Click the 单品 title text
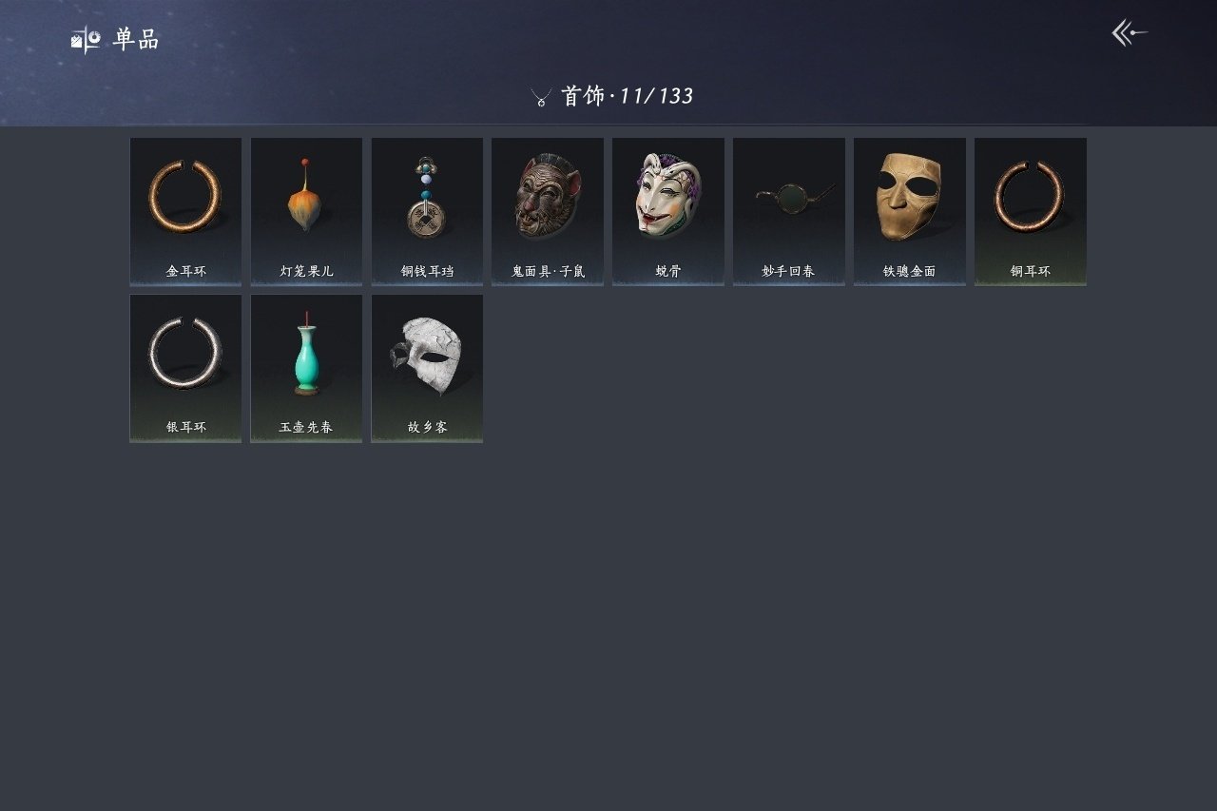Image resolution: width=1217 pixels, height=811 pixels. pos(136,40)
